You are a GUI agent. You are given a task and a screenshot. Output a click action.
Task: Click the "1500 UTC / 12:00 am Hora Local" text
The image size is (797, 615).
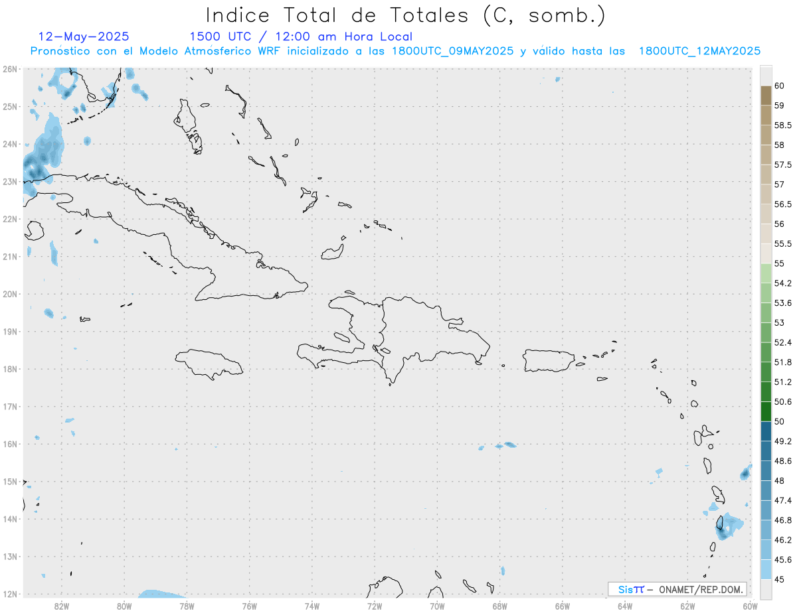[x=301, y=36]
